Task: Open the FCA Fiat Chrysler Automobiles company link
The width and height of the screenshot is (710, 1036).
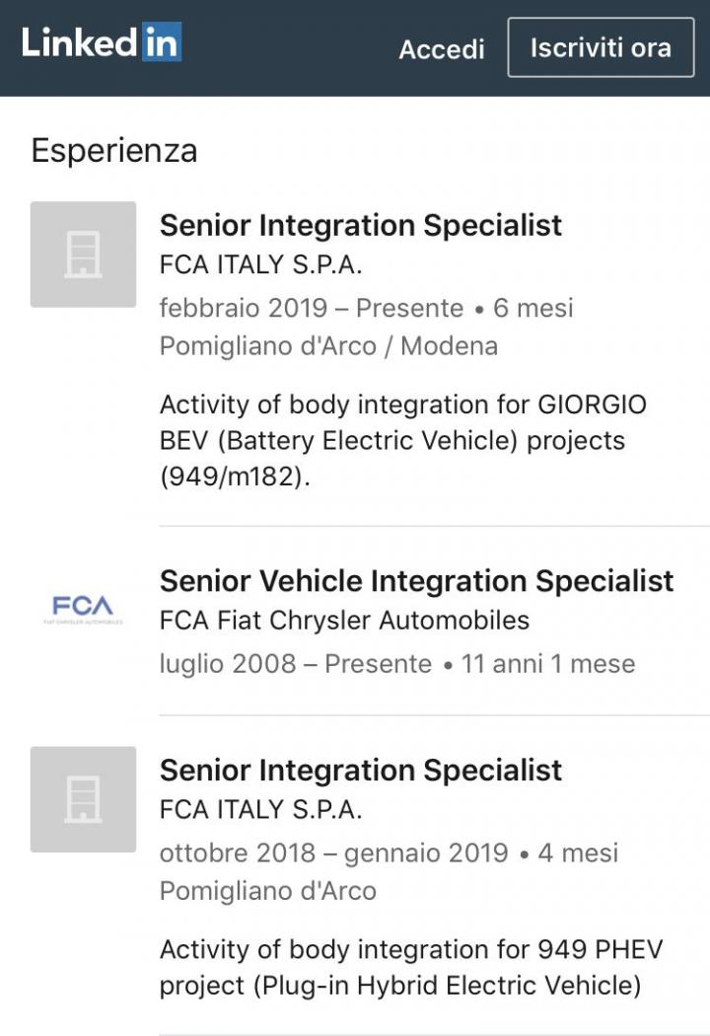Action: click(x=344, y=621)
